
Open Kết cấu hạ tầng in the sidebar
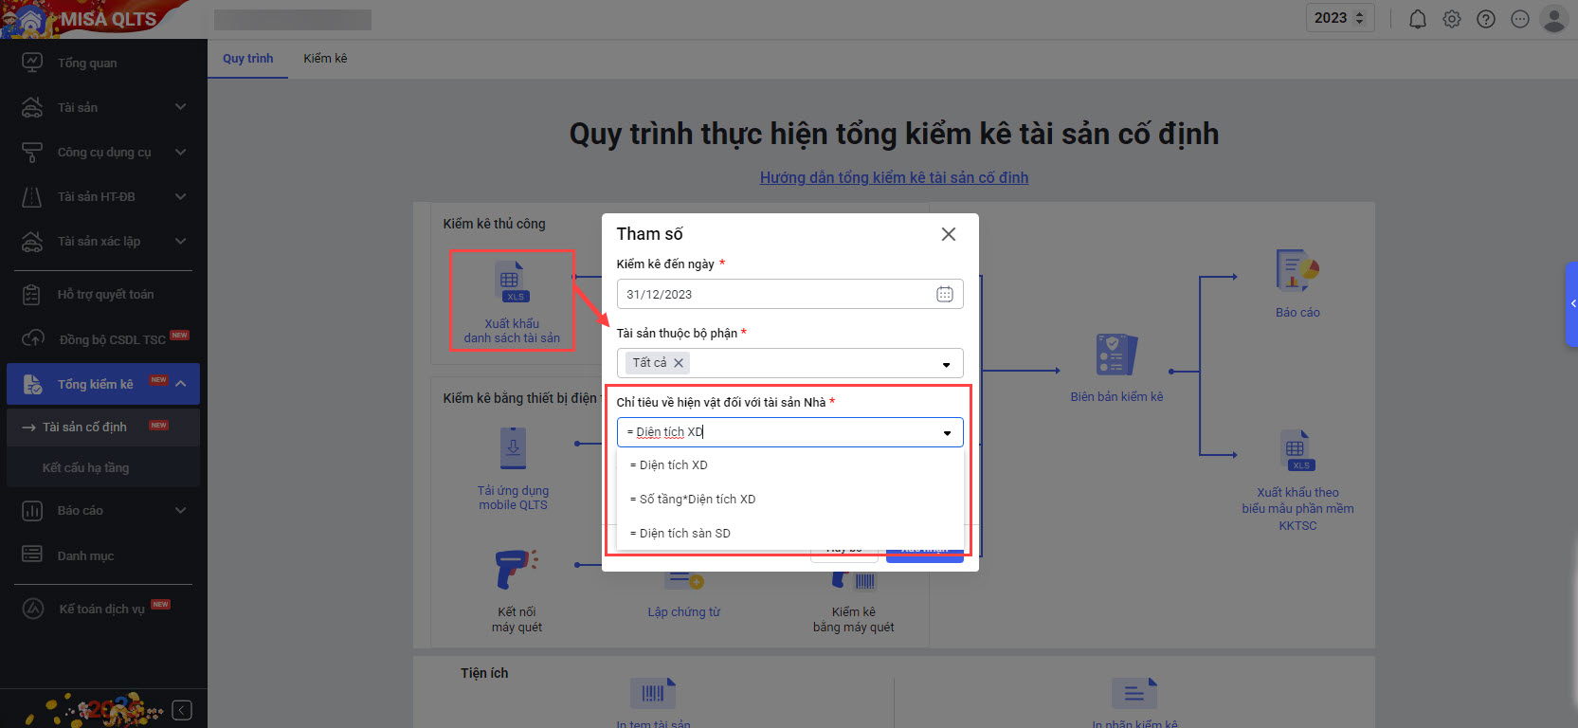pos(103,467)
